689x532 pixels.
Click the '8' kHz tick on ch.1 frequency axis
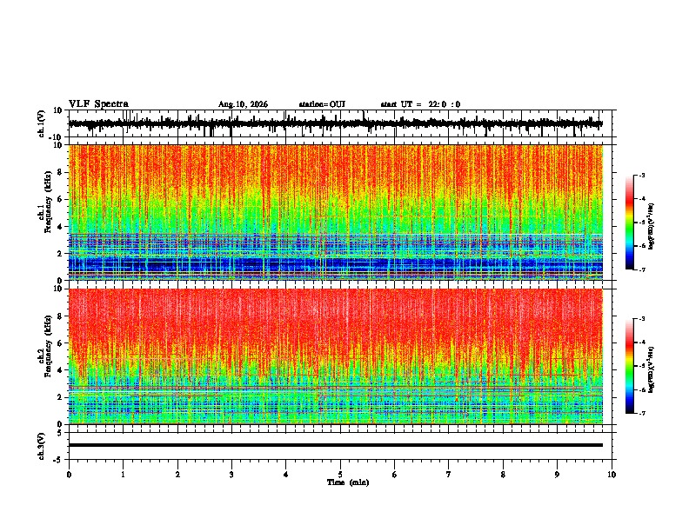pyautogui.click(x=60, y=172)
